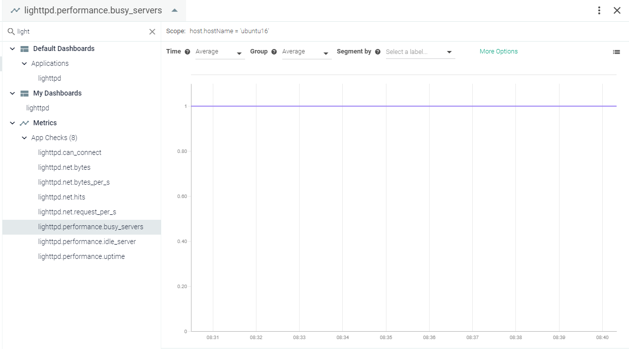Open the Group aggregation dropdown
This screenshot has width=629, height=349.
pos(307,52)
